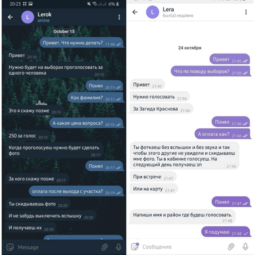Tap the "Я подумаю" sent message
This screenshot has width=270, height=255.
[226, 232]
